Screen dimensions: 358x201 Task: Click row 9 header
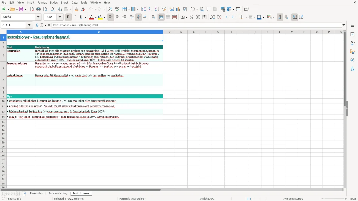point(3,96)
